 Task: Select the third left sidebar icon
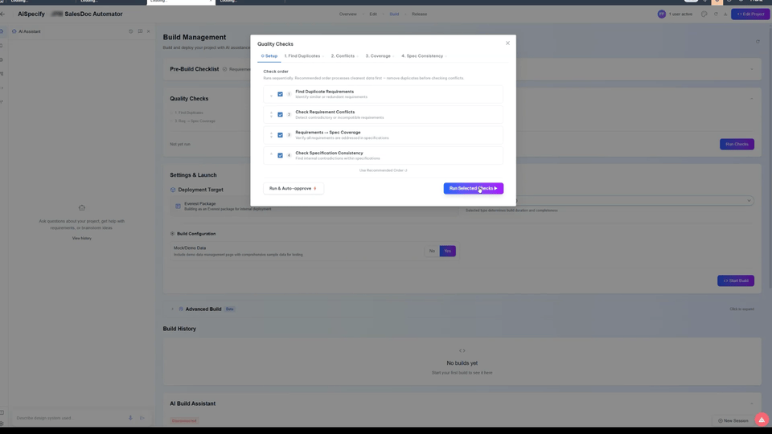pos(2,60)
